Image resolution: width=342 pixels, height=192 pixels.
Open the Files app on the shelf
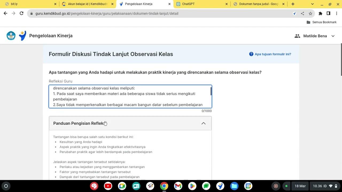234,186
